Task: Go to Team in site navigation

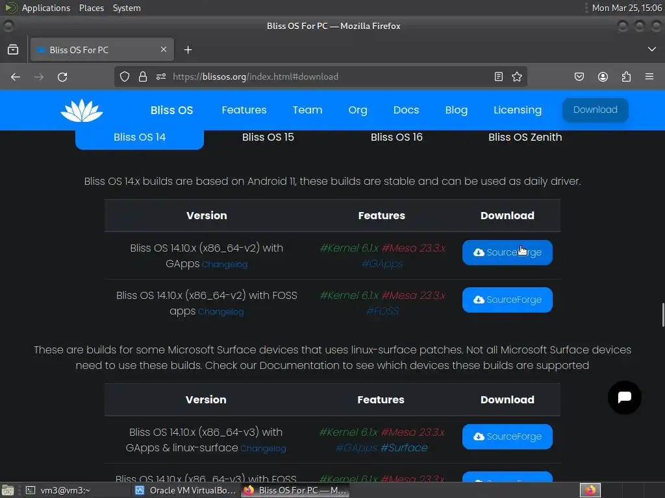Action: click(x=307, y=110)
